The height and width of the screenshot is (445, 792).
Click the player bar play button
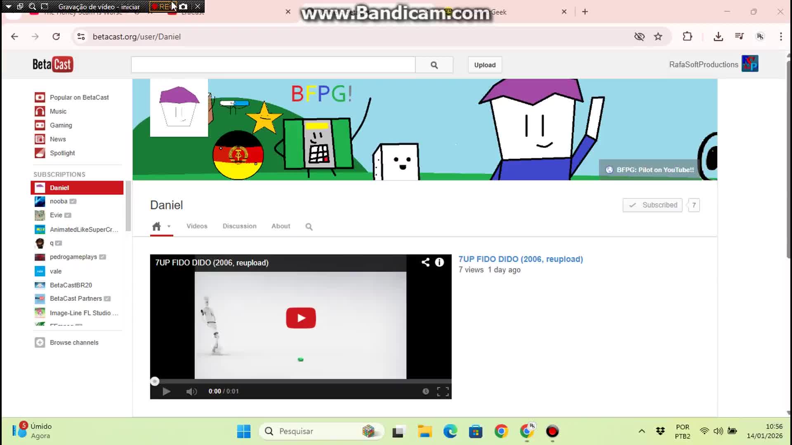(x=166, y=391)
